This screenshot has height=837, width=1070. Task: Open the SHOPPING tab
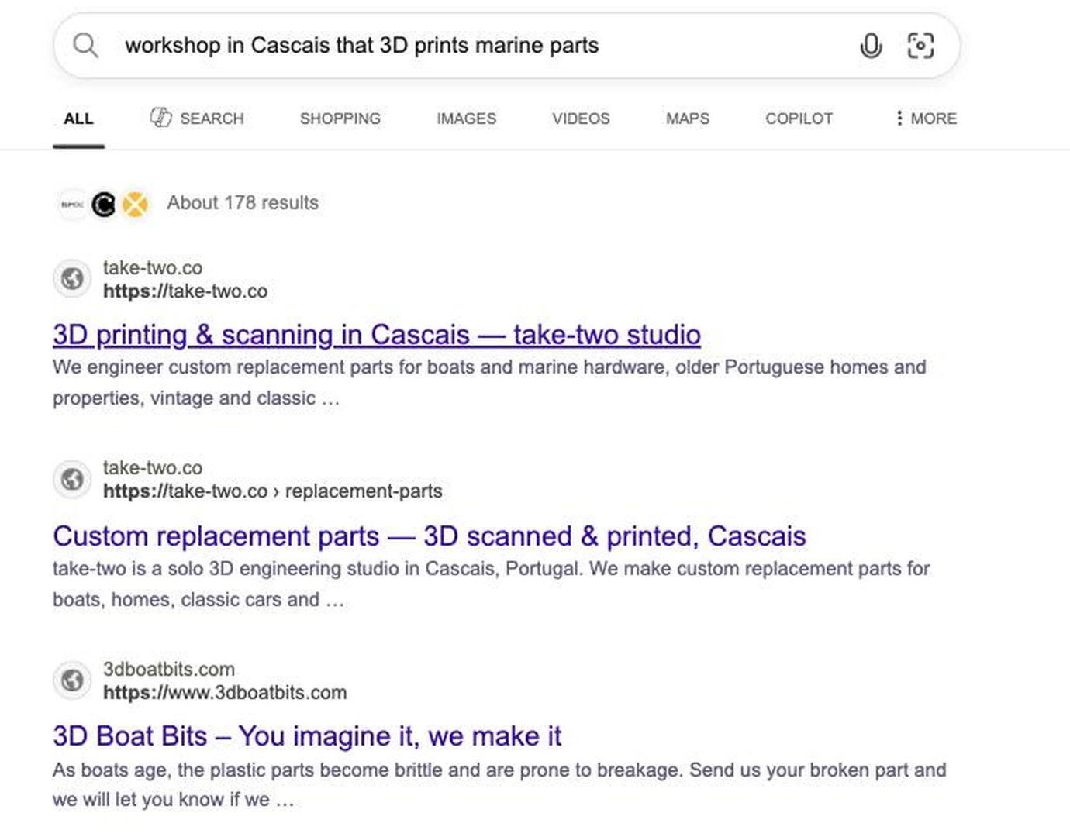click(340, 119)
